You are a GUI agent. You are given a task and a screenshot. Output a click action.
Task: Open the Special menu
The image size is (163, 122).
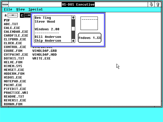point(36,9)
